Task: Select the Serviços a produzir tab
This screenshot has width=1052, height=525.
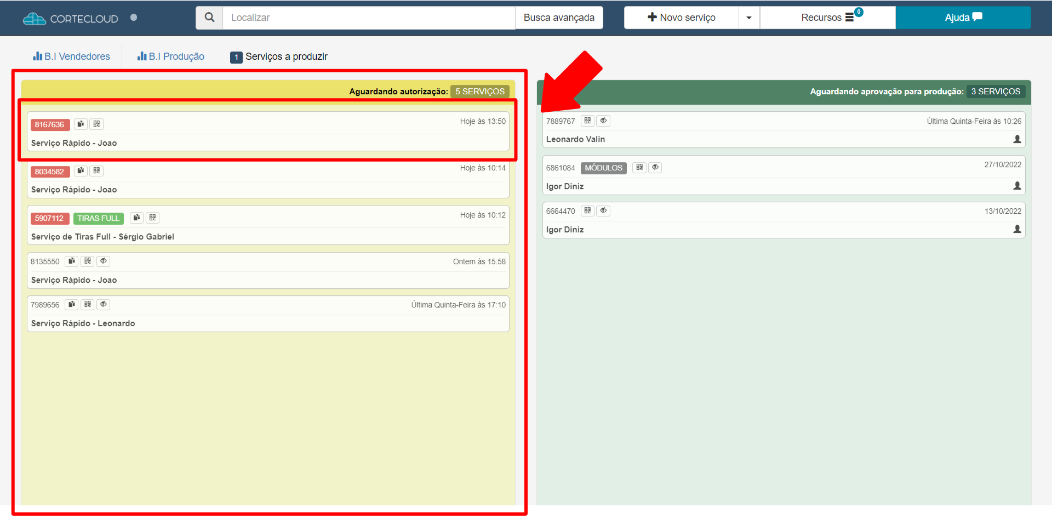Action: [x=279, y=56]
